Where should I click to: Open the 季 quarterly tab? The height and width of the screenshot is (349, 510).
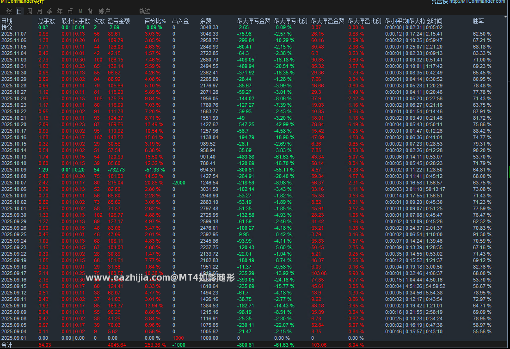tap(50, 12)
